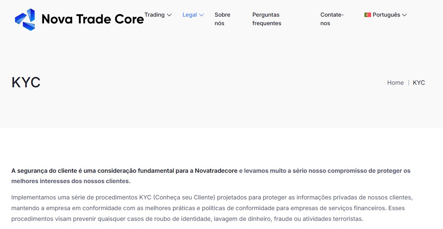The image size is (443, 229).
Task: Go to Home via the breadcrumb
Action: [x=395, y=82]
